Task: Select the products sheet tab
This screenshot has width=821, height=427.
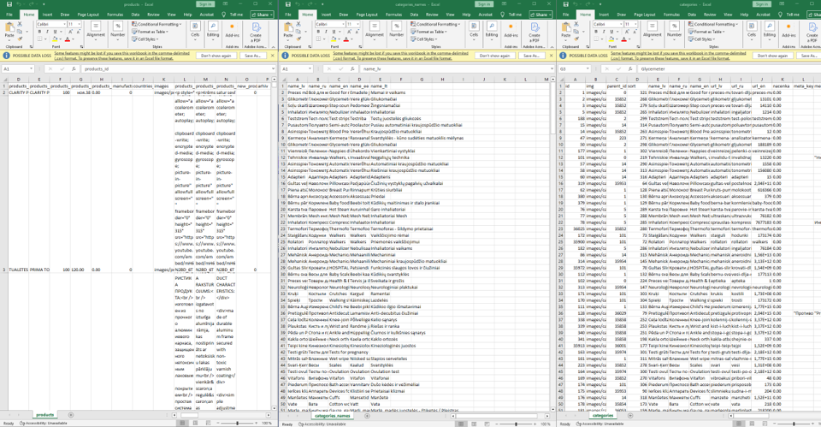Action: (45, 415)
